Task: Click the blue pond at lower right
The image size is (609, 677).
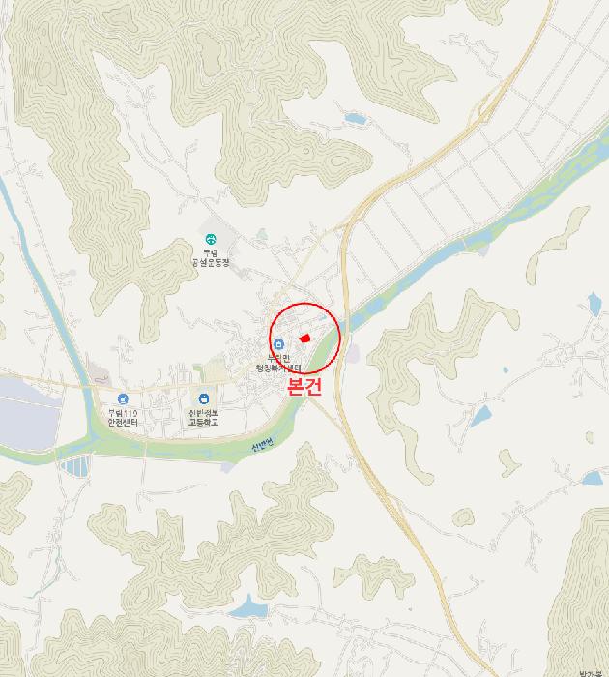Action: 593,478
